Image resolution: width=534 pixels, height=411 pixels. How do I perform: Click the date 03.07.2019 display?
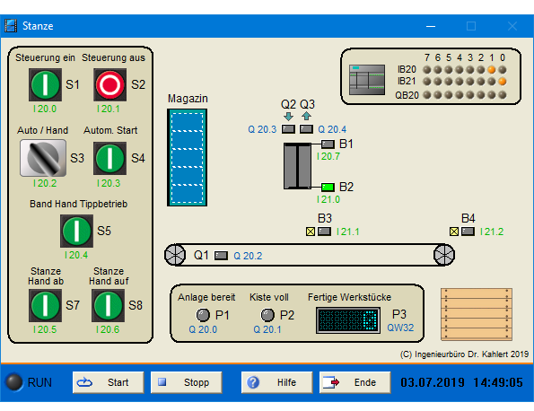(433, 382)
